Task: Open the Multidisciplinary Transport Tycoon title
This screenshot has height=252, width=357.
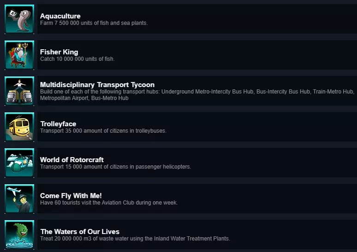Action: pos(97,85)
